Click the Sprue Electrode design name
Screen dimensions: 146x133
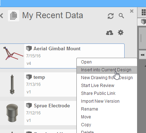52,106
